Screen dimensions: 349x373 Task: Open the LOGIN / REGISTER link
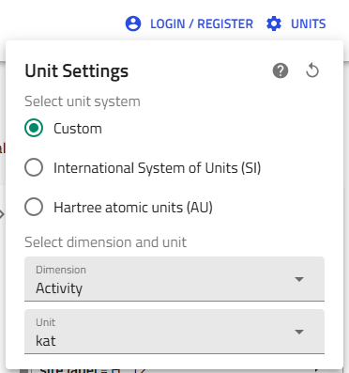[x=202, y=23]
